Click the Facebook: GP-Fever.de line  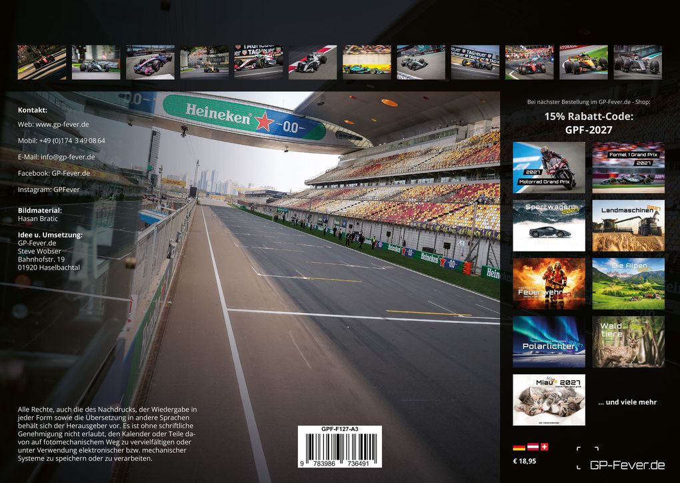click(x=54, y=173)
